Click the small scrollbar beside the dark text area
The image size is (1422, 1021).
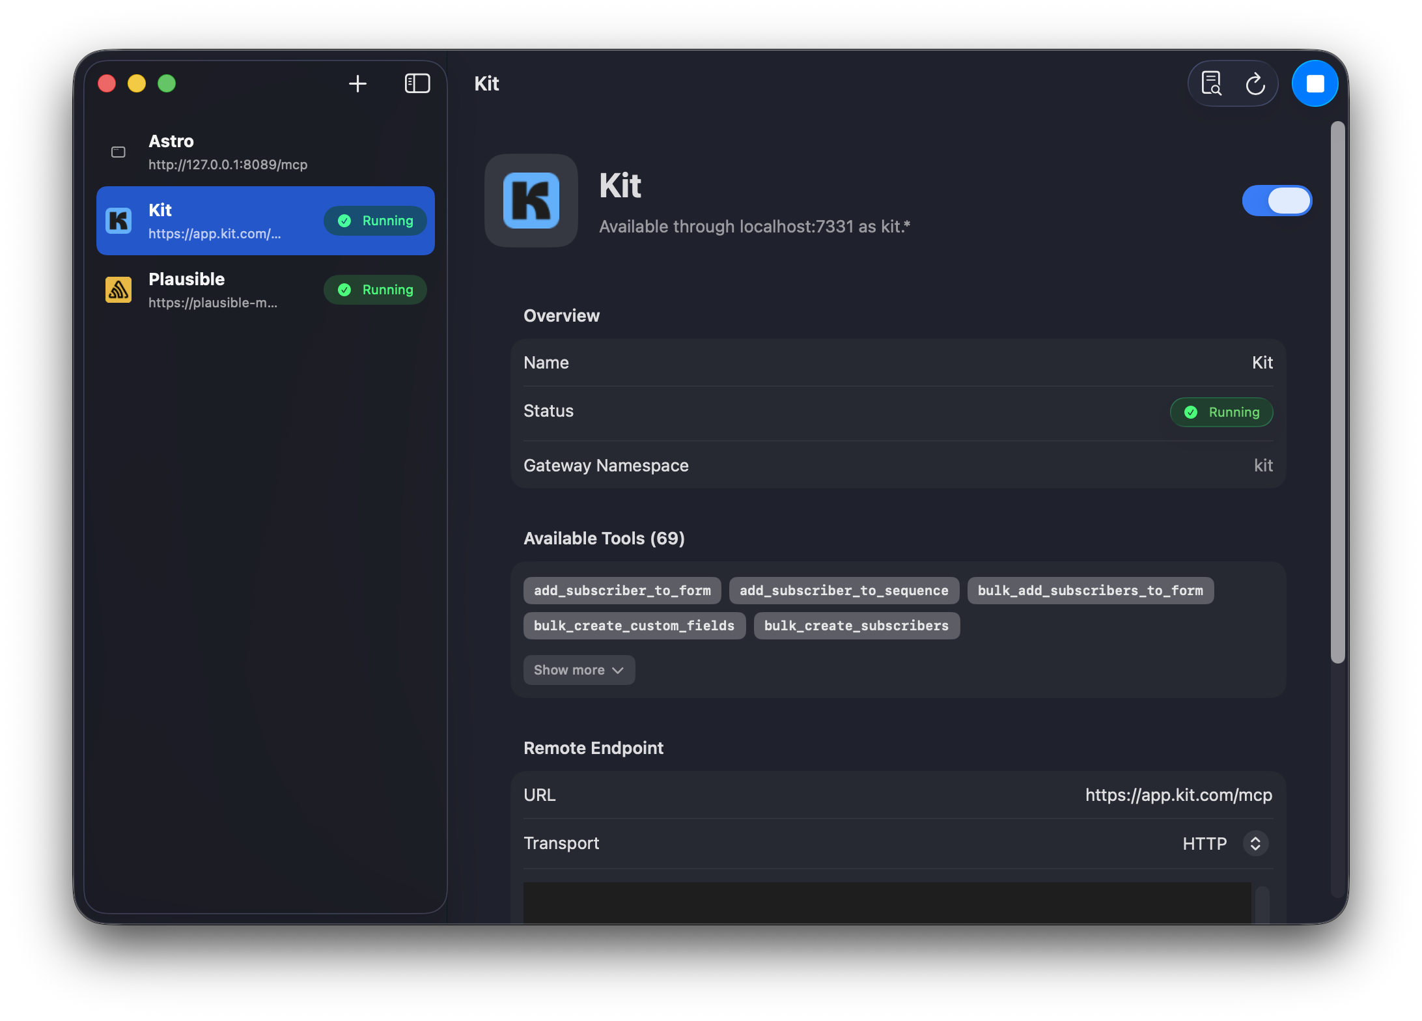tap(1262, 904)
